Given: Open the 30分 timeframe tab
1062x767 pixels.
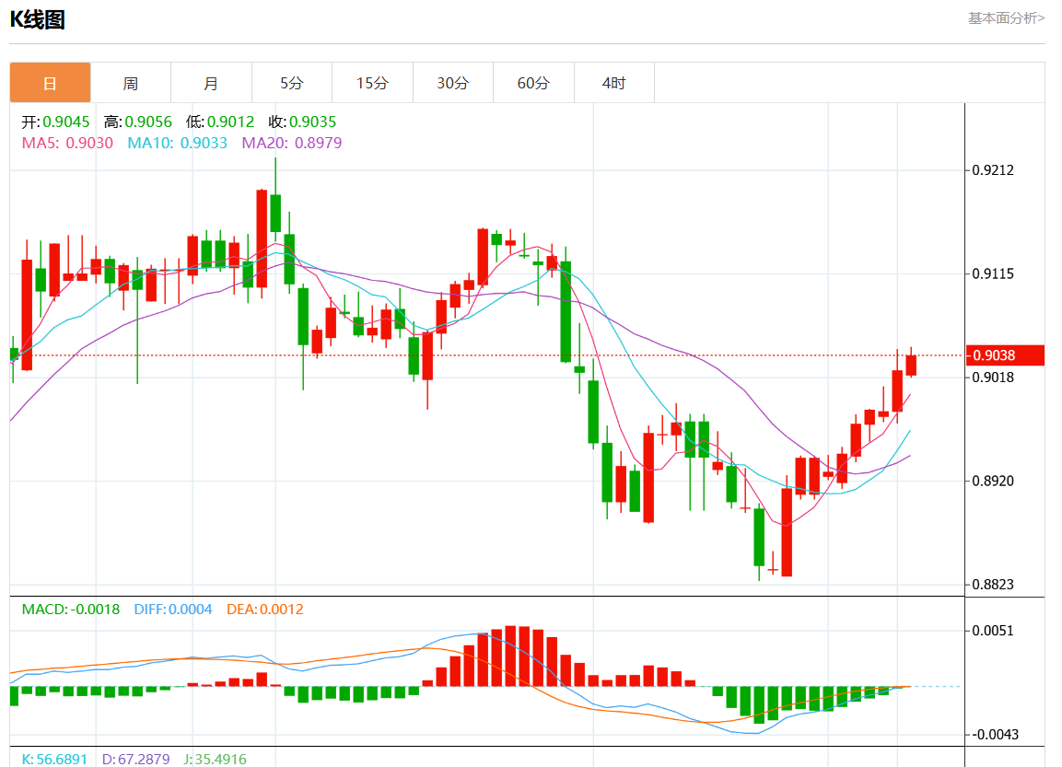Looking at the screenshot, I should (x=453, y=83).
